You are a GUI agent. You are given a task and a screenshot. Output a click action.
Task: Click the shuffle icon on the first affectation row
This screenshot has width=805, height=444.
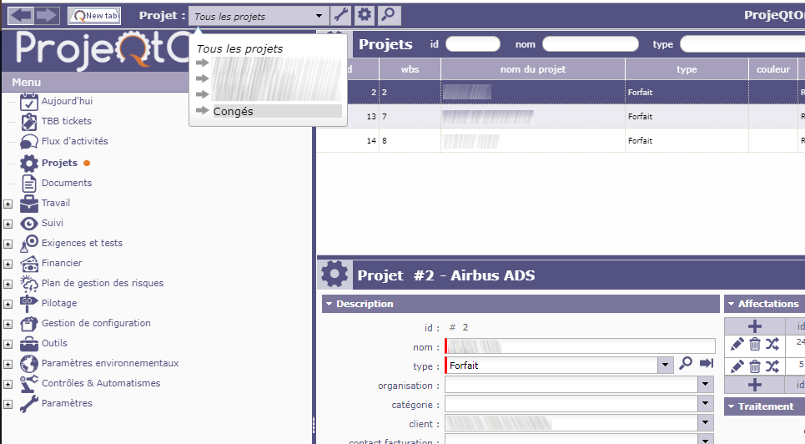pyautogui.click(x=772, y=344)
